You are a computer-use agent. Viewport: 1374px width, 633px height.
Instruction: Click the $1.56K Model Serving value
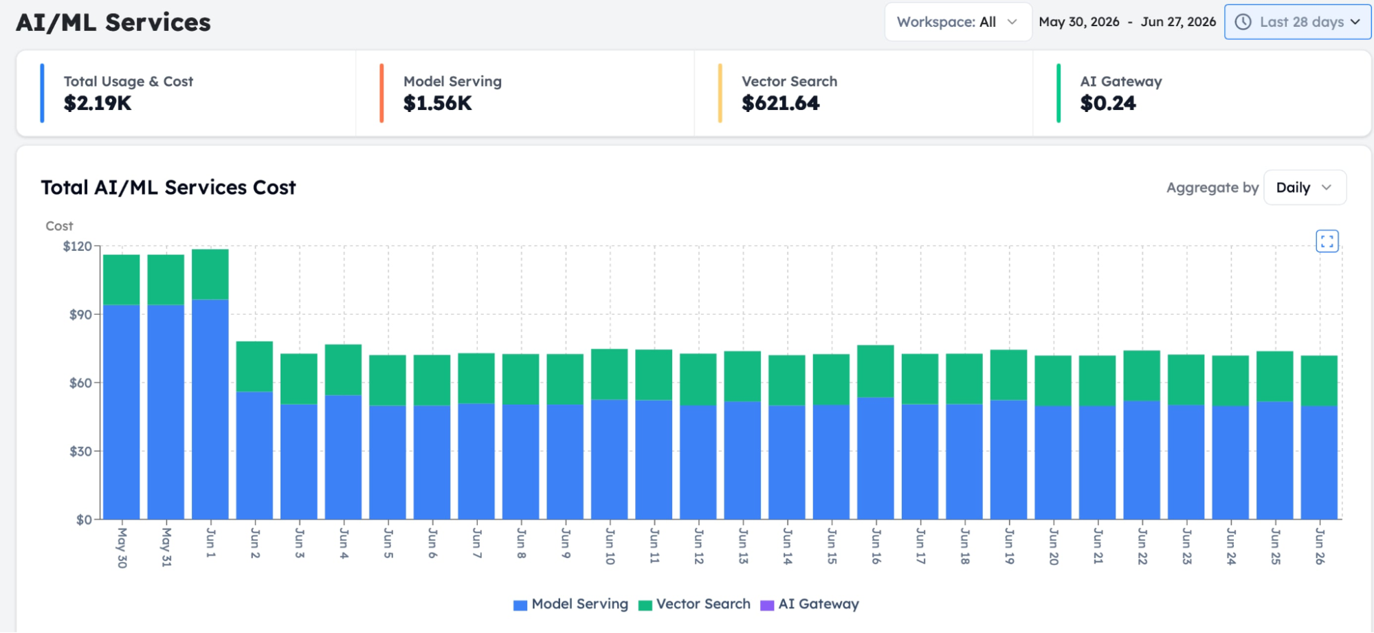point(438,103)
